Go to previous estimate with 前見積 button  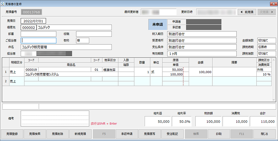tap(247, 12)
